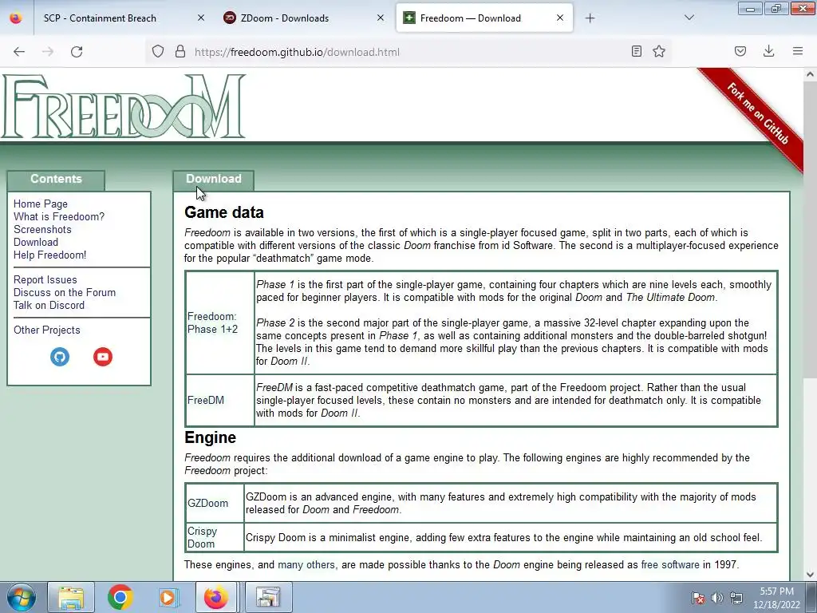Image resolution: width=817 pixels, height=613 pixels.
Task: Open Talk on Discord link
Action: 49,306
